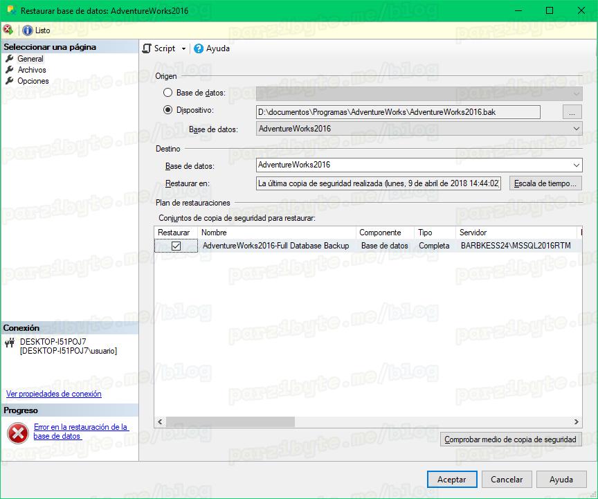Image resolution: width=598 pixels, height=499 pixels.
Task: Open the Escala de tiempo dialog
Action: coord(545,183)
